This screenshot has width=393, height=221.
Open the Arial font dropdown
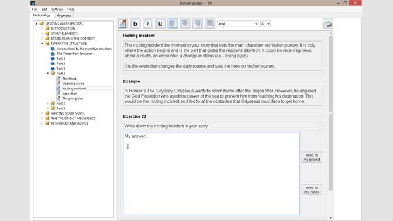point(237,23)
